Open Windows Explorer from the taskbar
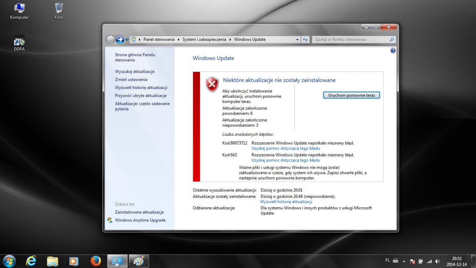The width and height of the screenshot is (476, 268). pyautogui.click(x=52, y=261)
